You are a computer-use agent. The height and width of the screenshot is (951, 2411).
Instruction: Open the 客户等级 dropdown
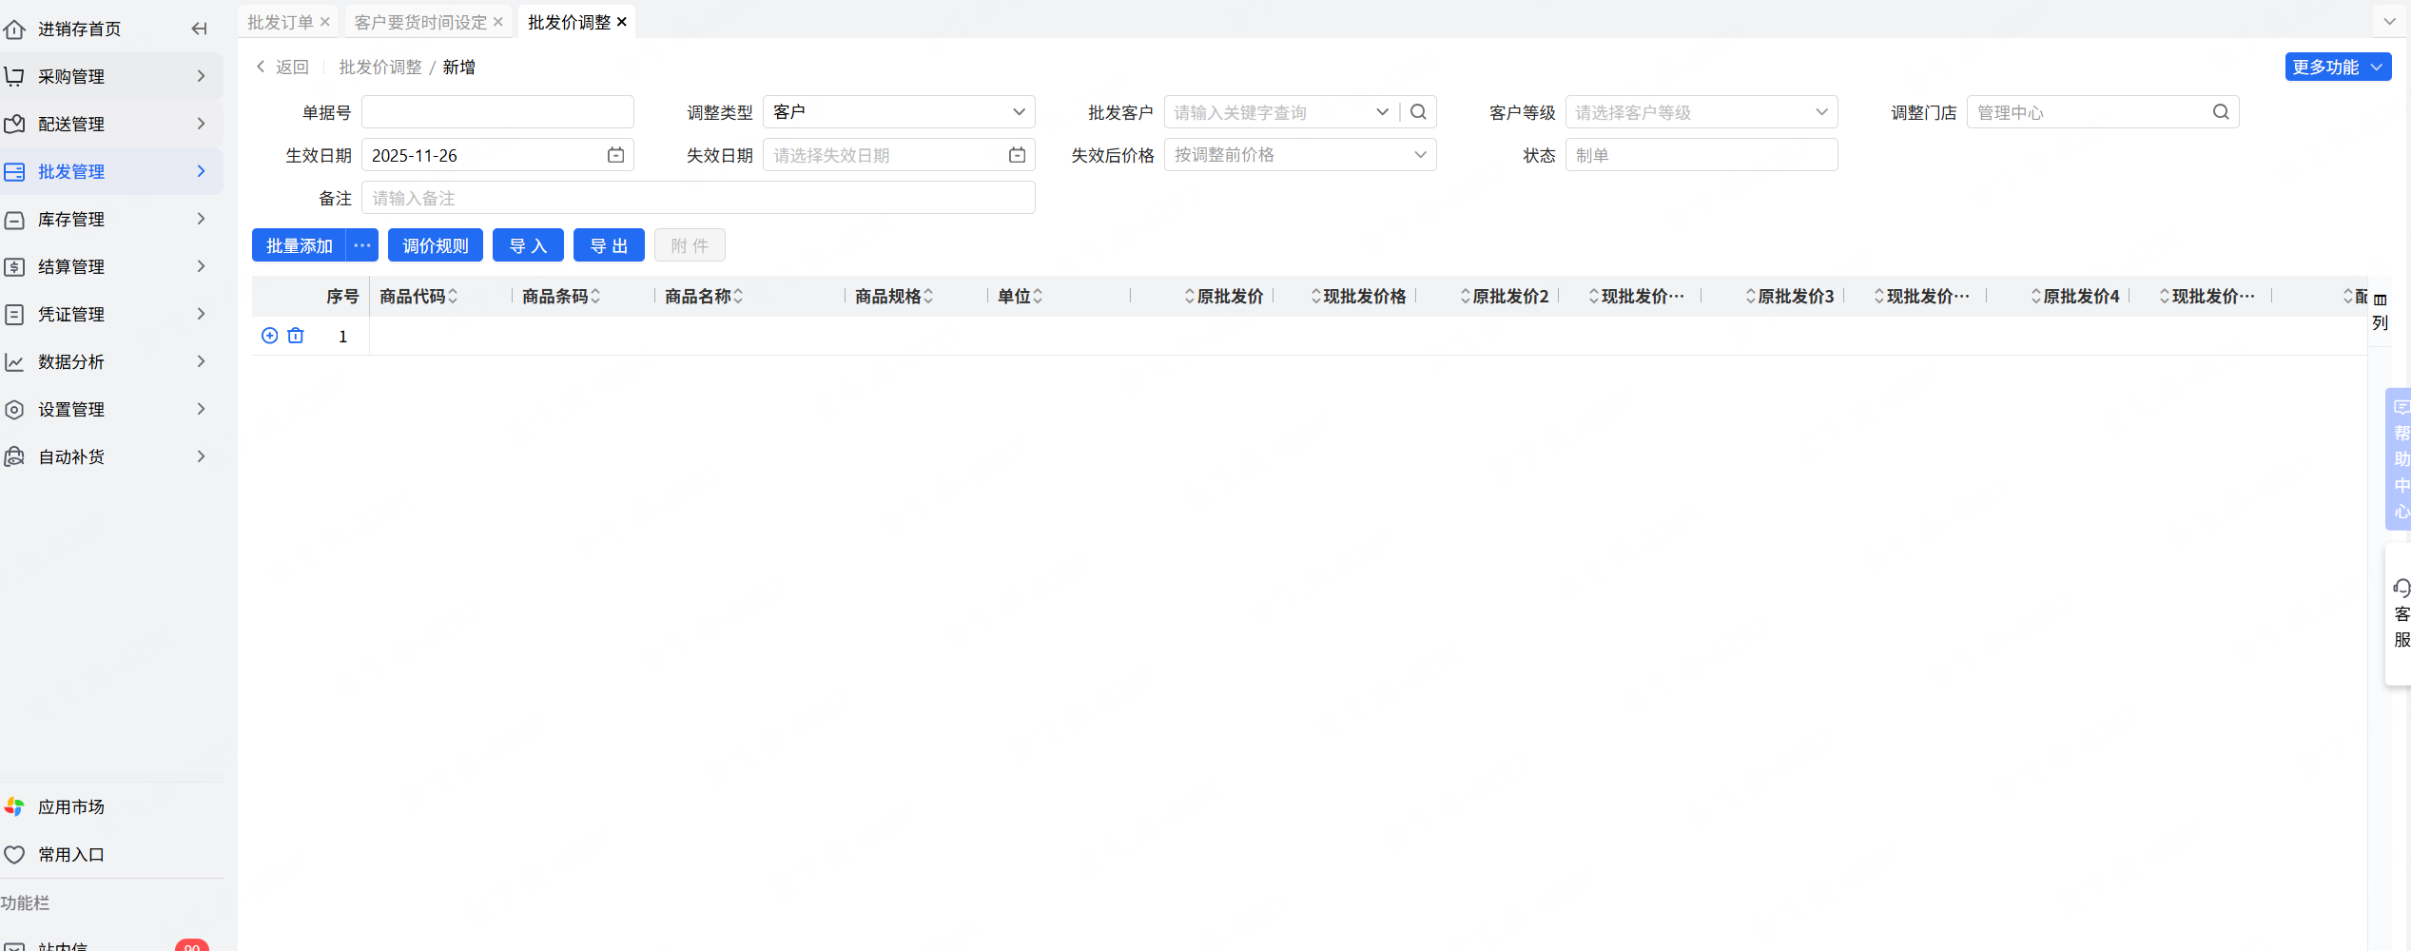click(1701, 112)
